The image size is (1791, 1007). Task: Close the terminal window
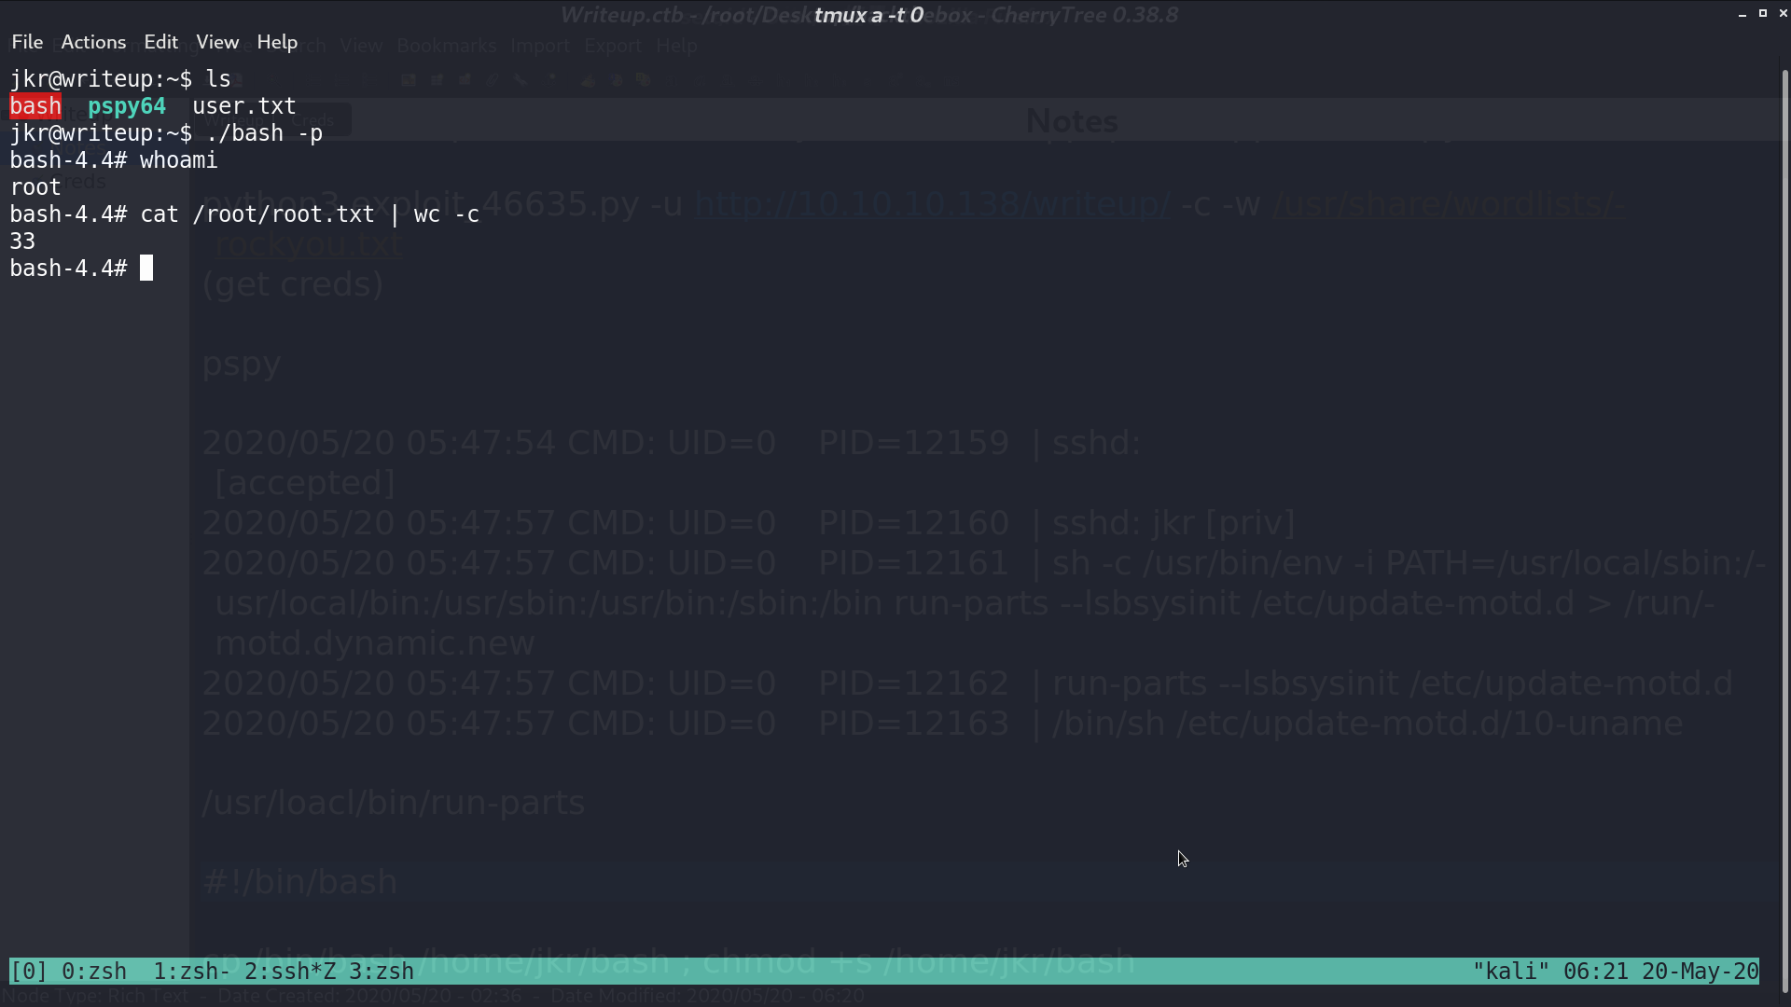1784,13
